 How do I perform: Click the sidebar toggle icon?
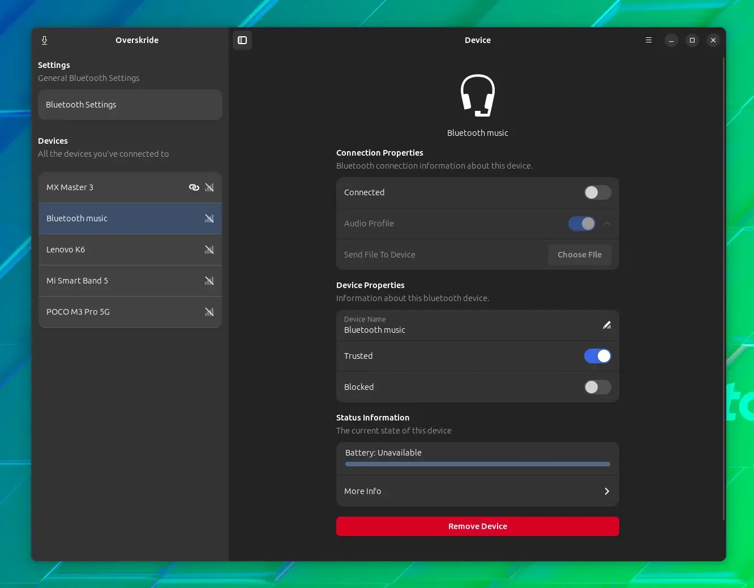pos(242,40)
